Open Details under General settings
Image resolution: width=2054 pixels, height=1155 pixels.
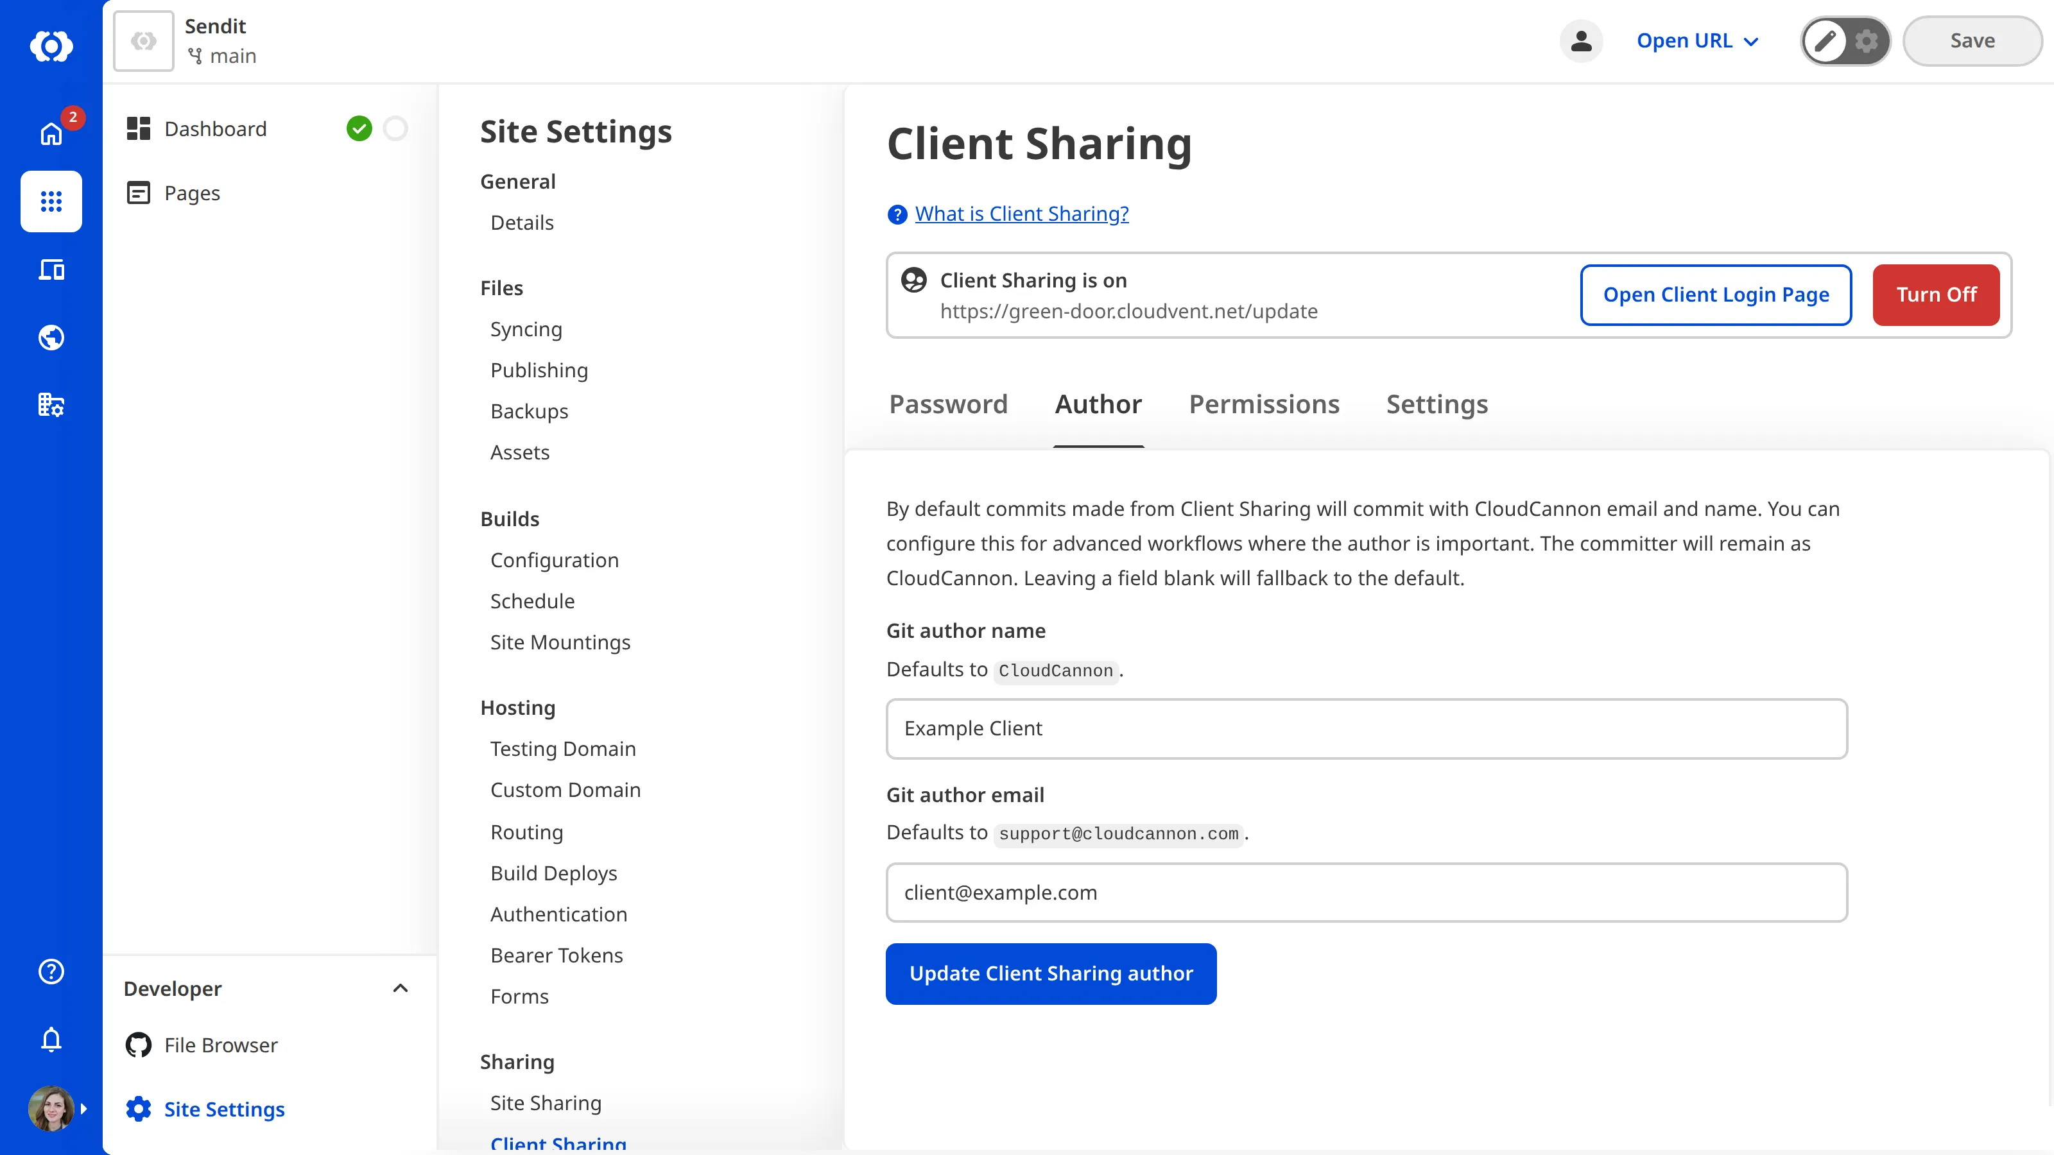tap(521, 223)
